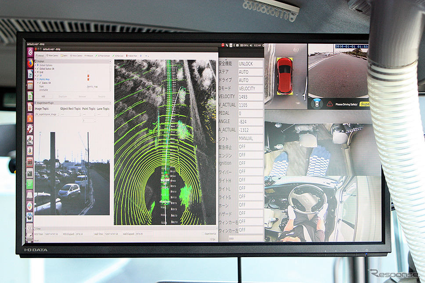Screen dimensions: 425x283
Task: Enable the Grid display checkbox
Action: click(x=88, y=72)
